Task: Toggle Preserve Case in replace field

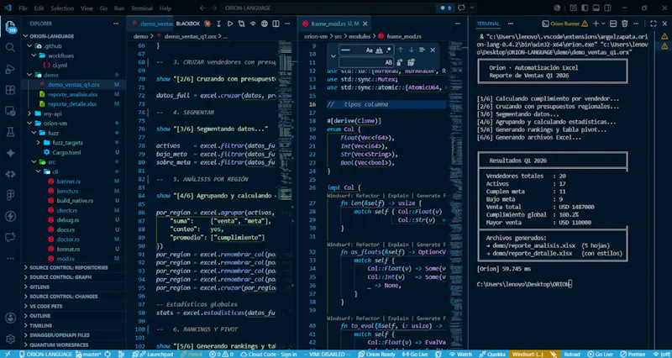Action: pyautogui.click(x=388, y=62)
